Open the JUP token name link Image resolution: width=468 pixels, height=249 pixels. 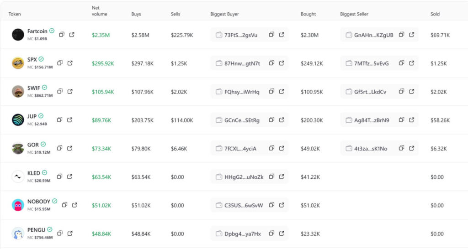(32, 116)
